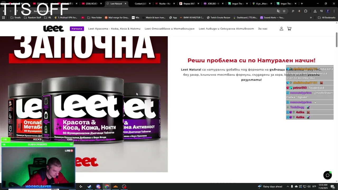Open the Chrome extensions puzzle icon
The image size is (338, 190).
point(306,11)
